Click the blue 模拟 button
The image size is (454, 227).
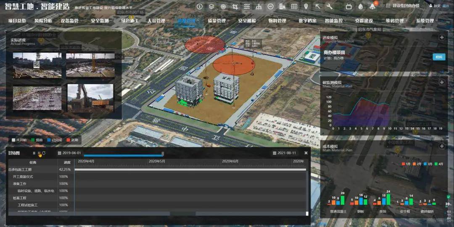click(439, 57)
